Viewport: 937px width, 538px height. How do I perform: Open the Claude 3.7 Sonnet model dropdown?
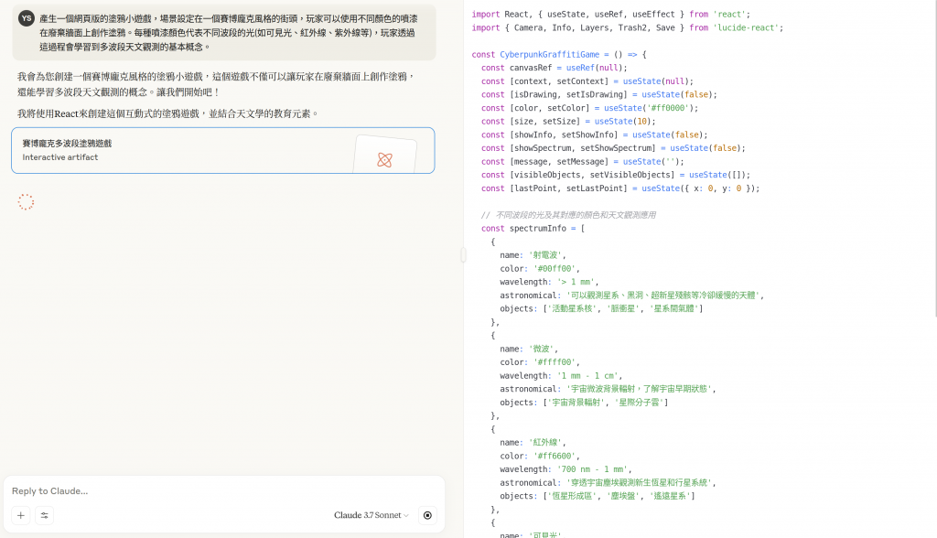tap(372, 515)
